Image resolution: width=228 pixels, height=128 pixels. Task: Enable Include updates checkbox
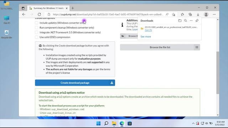tap(36, 23)
